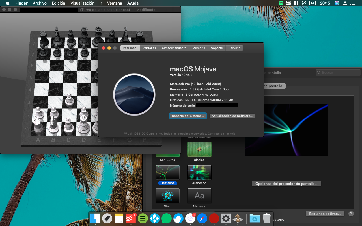Viewport: 362px width, 226px height.
Task: Open the Apple menu
Action: pos(8,3)
